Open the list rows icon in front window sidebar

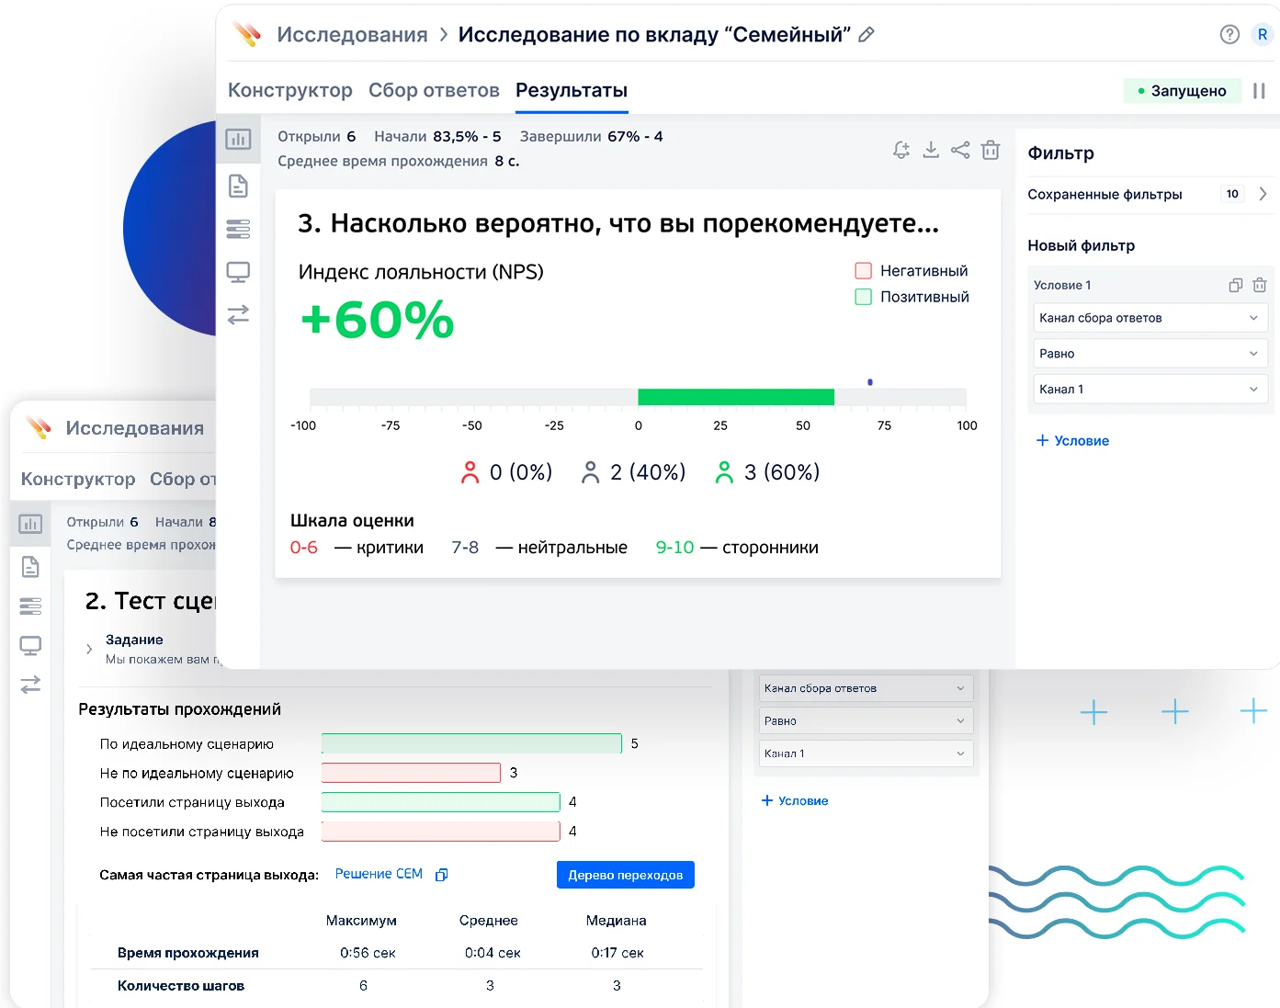[x=238, y=229]
